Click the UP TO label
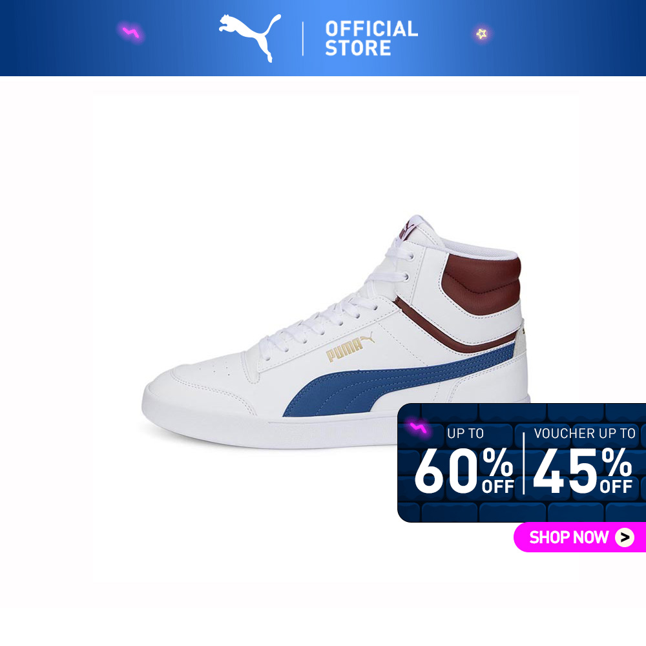Viewport: 646px width, 646px height. pyautogui.click(x=466, y=433)
